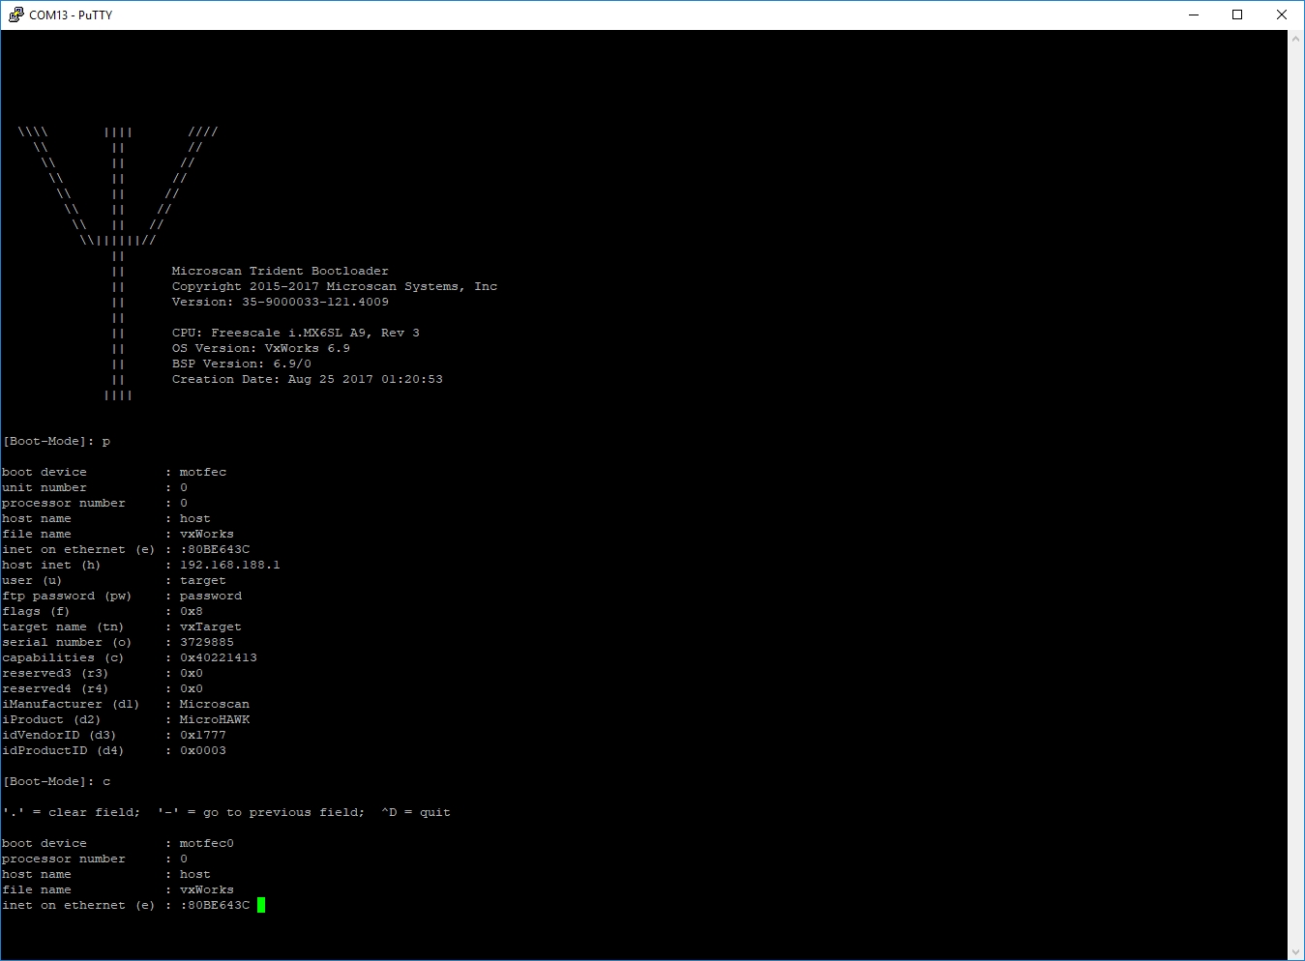Open the PuTTY system menu icon
Viewport: 1305px width, 961px height.
click(x=15, y=15)
